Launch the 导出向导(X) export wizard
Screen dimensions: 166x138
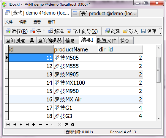click(x=82, y=31)
